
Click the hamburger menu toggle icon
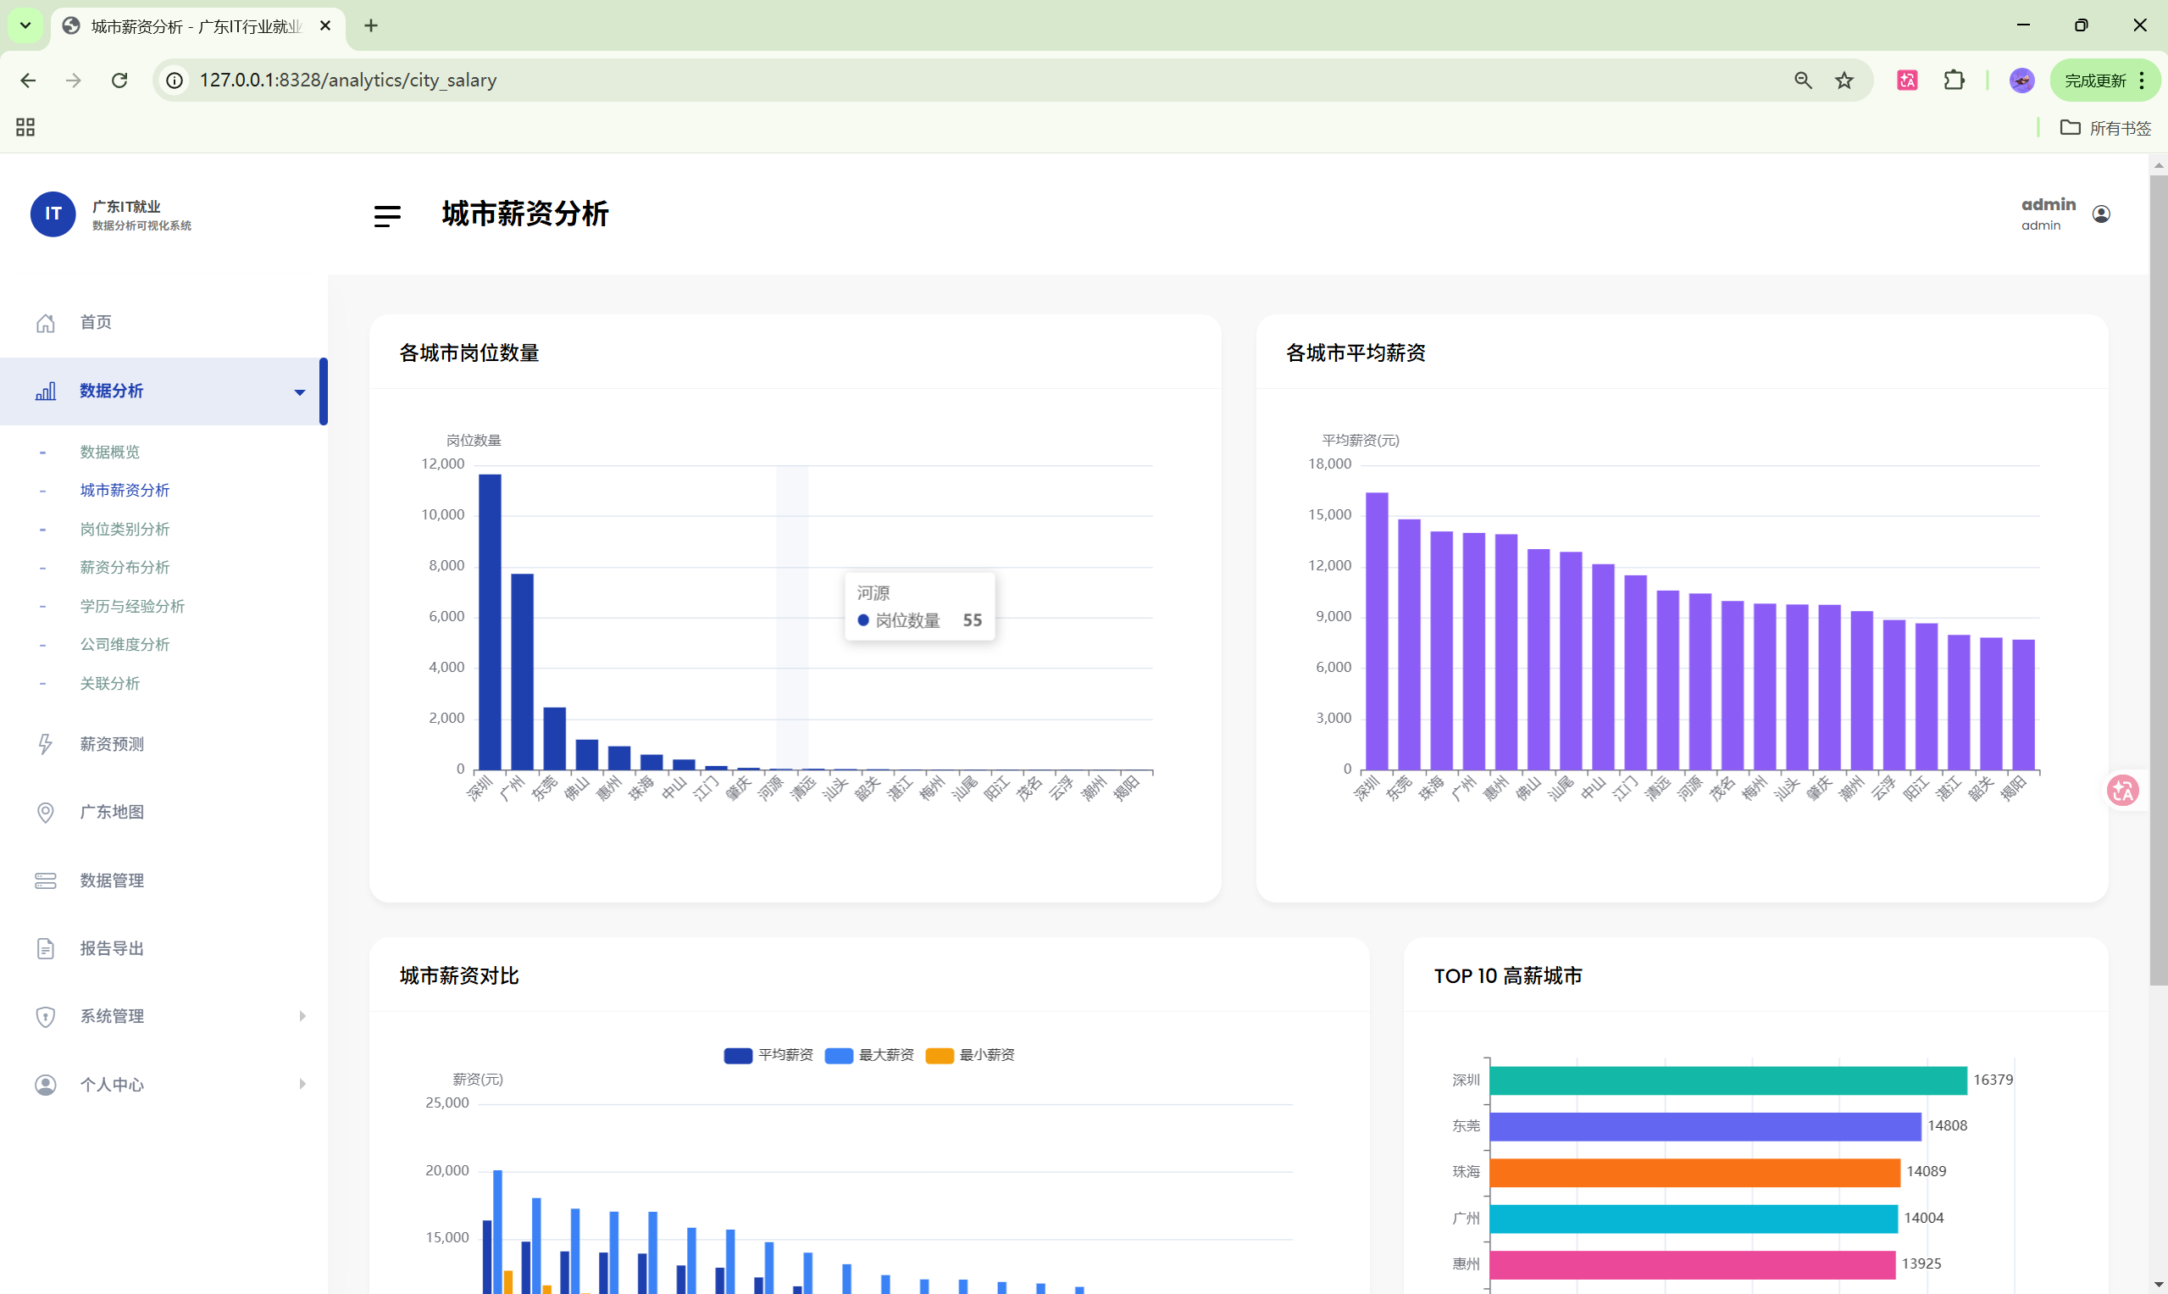387,215
